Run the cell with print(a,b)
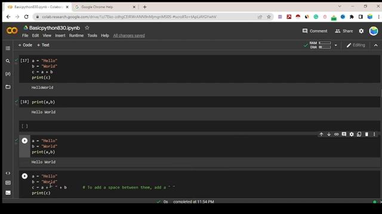The width and height of the screenshot is (382, 214). coord(24,141)
